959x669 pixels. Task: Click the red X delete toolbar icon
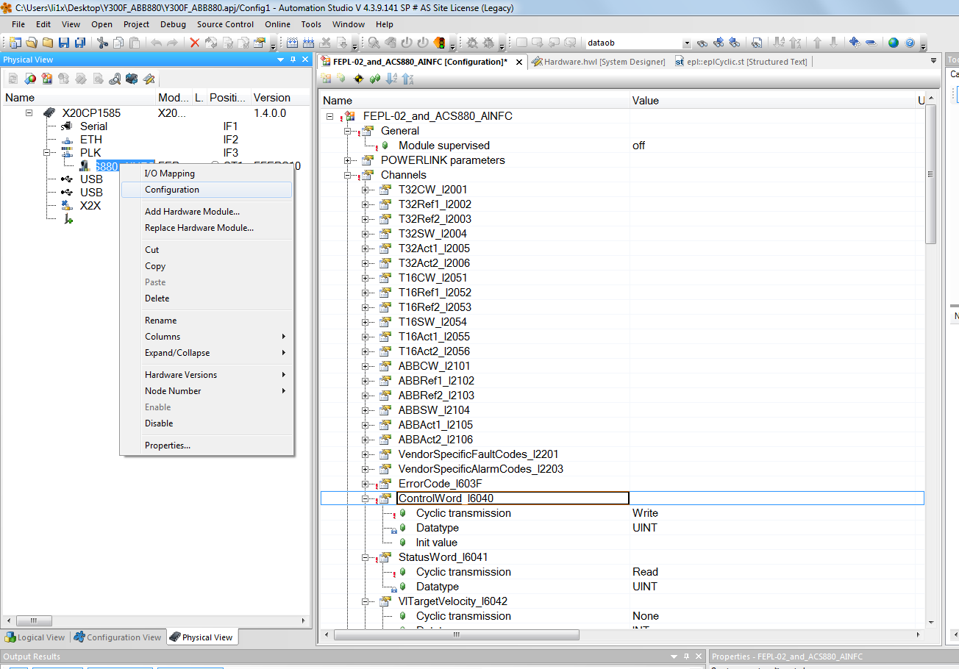tap(194, 43)
